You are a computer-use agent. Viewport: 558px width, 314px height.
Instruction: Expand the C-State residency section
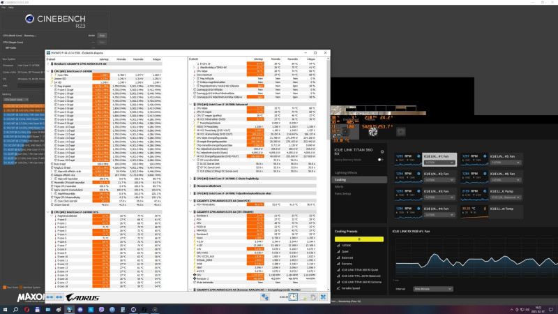click(x=190, y=179)
